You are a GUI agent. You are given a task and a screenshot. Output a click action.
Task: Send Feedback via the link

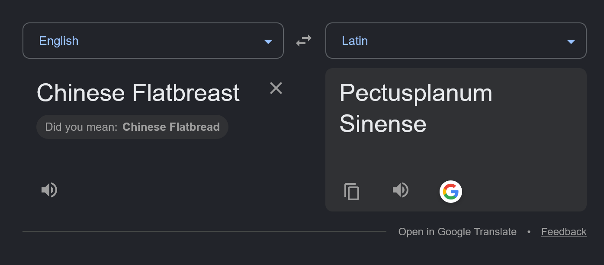564,232
